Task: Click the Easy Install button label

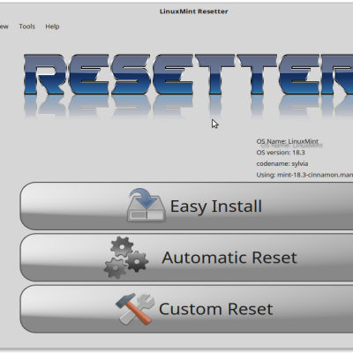Action: 216,207
